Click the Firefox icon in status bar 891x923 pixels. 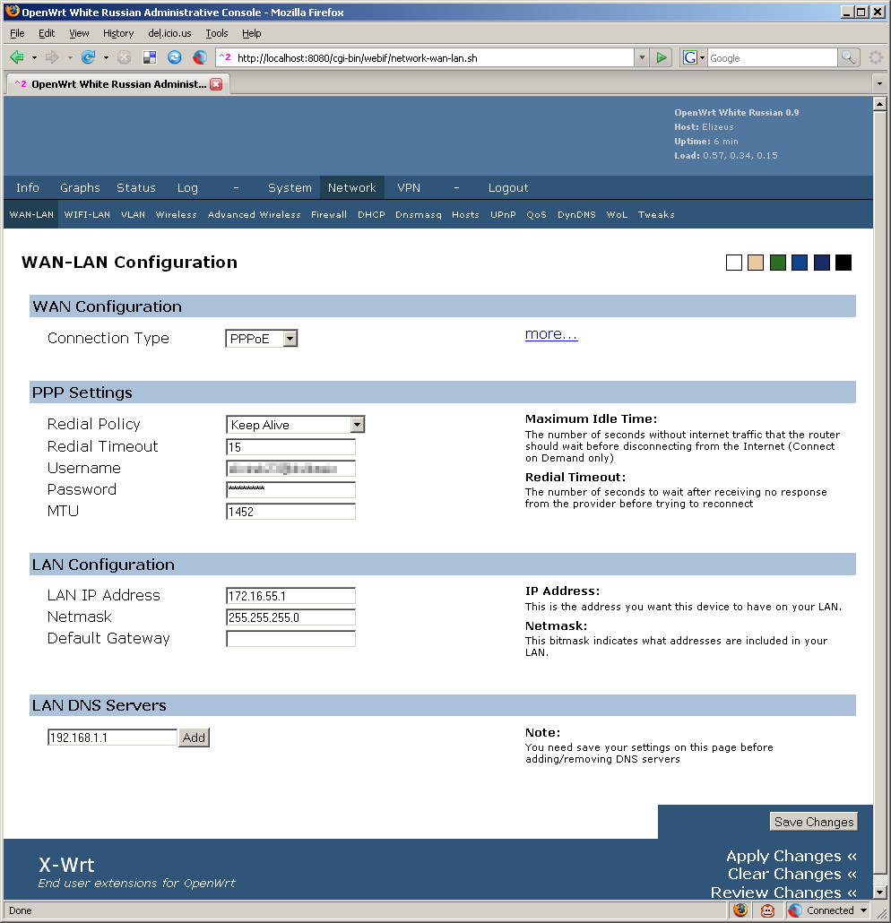click(x=740, y=910)
